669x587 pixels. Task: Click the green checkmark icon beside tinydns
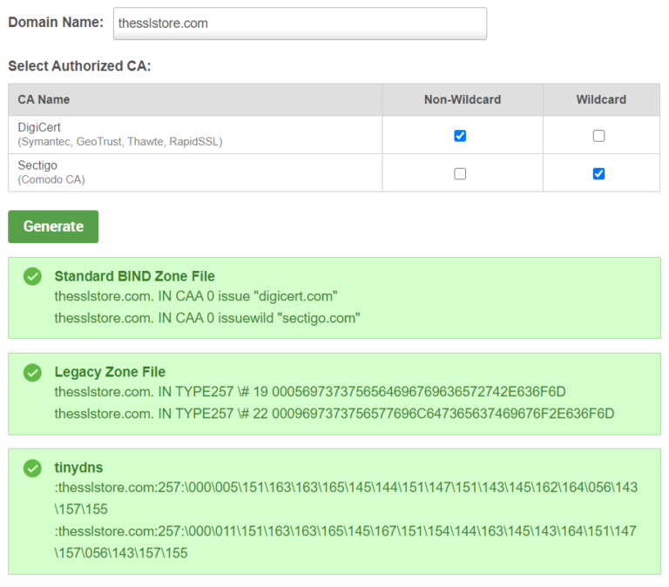(x=32, y=469)
